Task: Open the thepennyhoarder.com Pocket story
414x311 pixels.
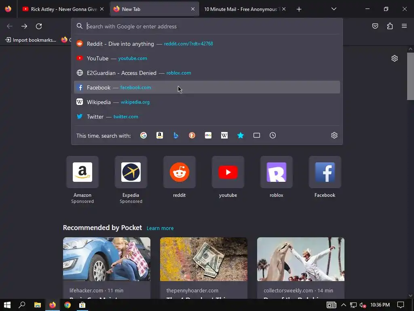Action: [204, 268]
